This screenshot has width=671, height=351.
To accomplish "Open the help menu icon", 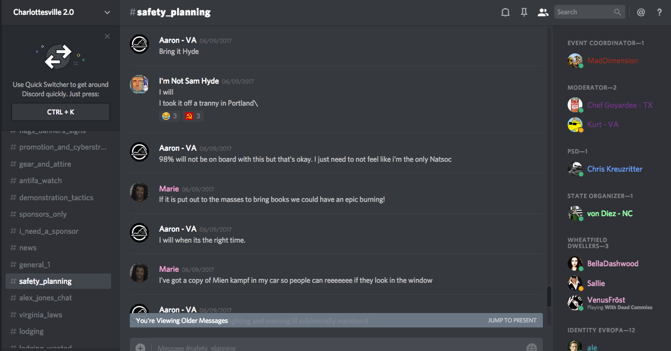I will click(x=659, y=12).
